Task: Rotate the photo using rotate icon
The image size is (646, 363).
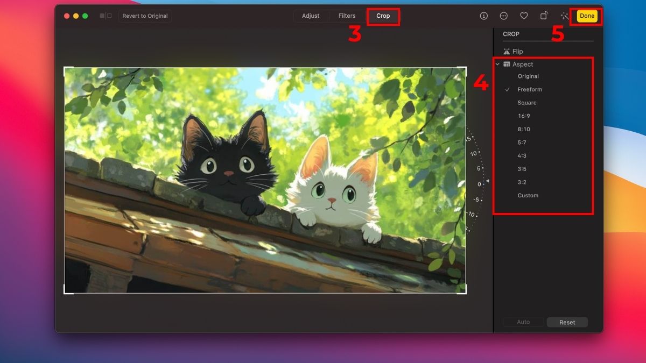Action: (544, 16)
